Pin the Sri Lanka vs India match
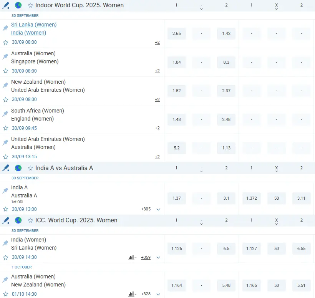315x298 pixels. 5,28
